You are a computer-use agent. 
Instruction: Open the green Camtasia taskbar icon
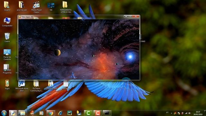[x=88, y=113]
